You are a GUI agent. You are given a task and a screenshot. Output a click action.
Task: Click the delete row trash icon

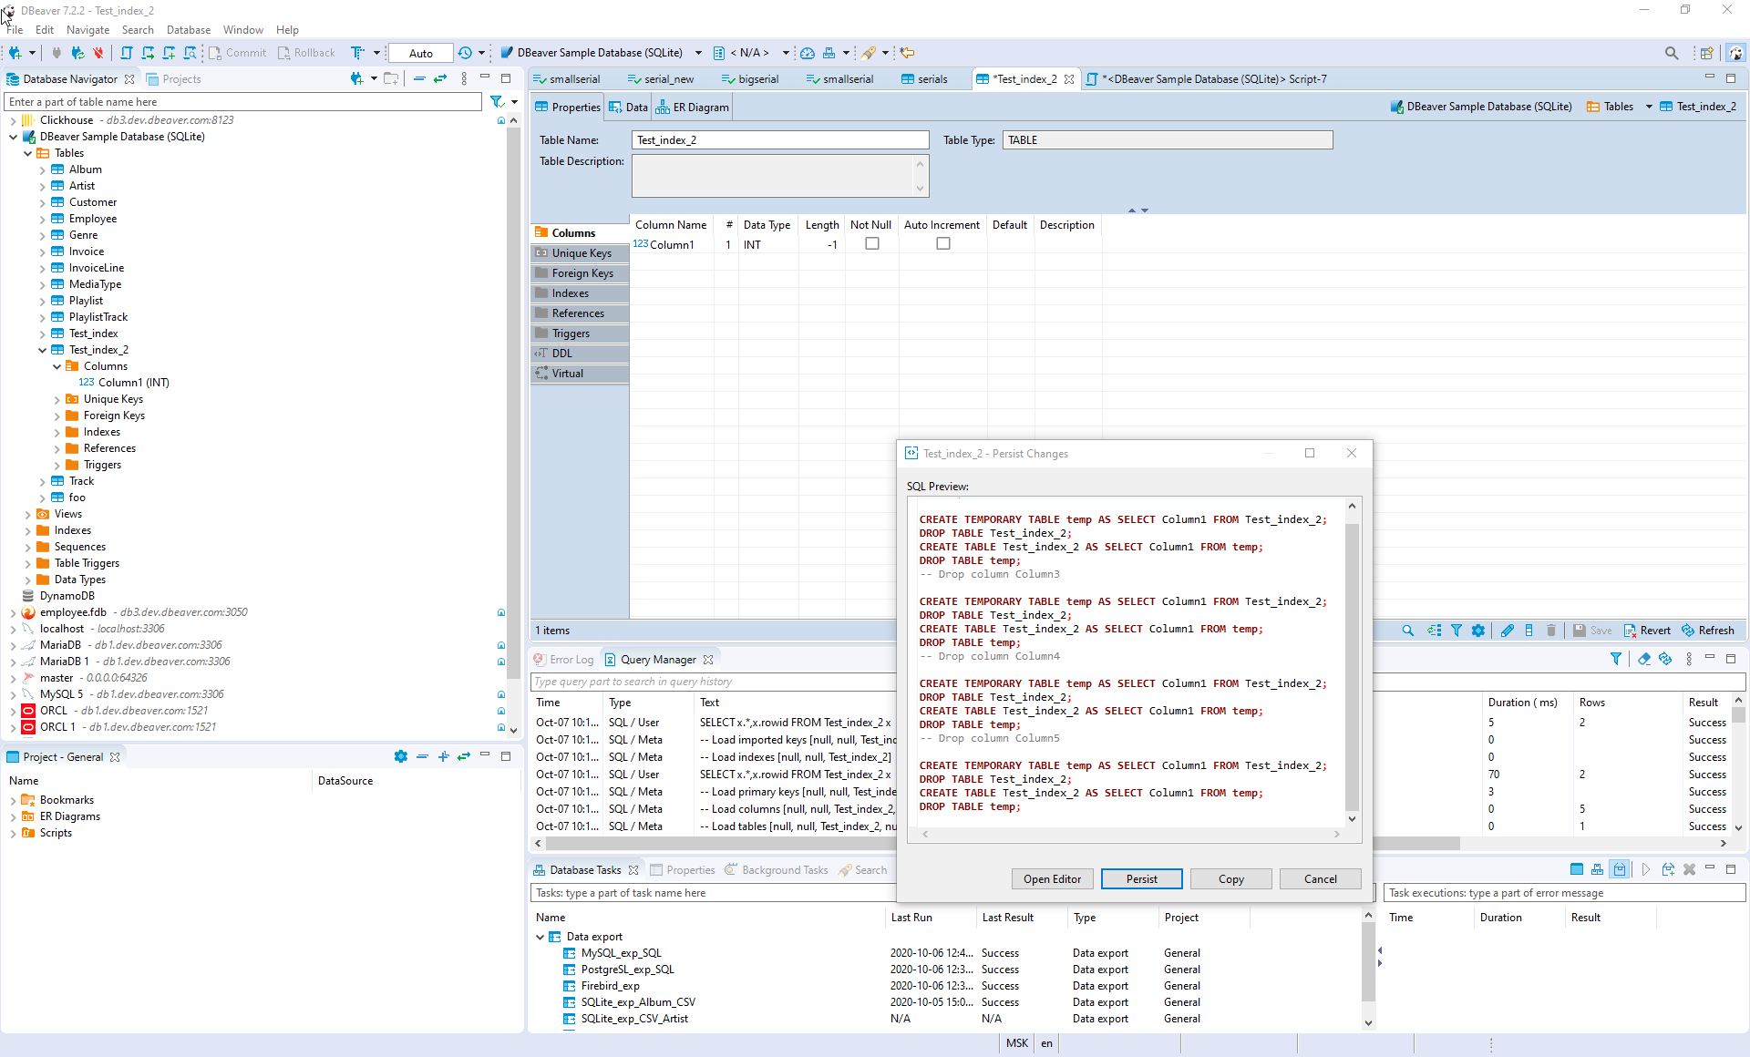1551,630
